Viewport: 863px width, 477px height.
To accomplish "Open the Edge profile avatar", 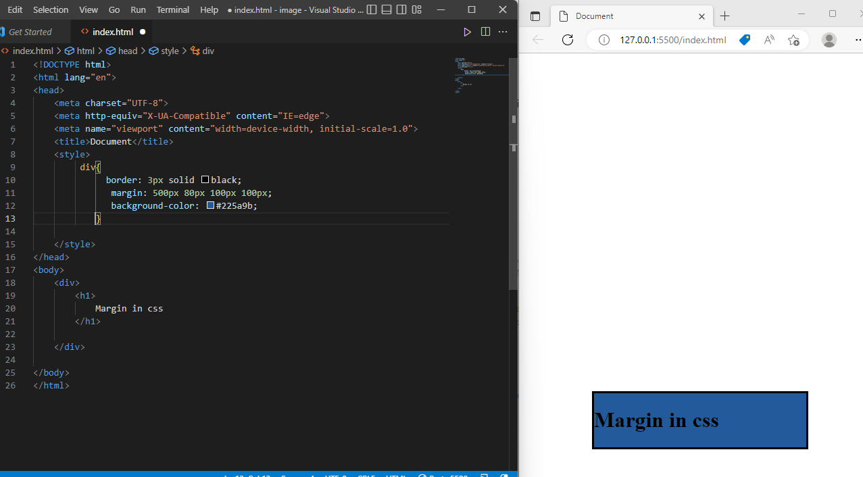I will (829, 40).
